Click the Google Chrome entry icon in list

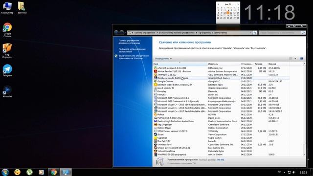click(x=156, y=81)
